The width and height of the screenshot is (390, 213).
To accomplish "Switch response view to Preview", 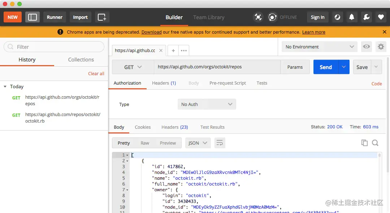I will pos(168,143).
